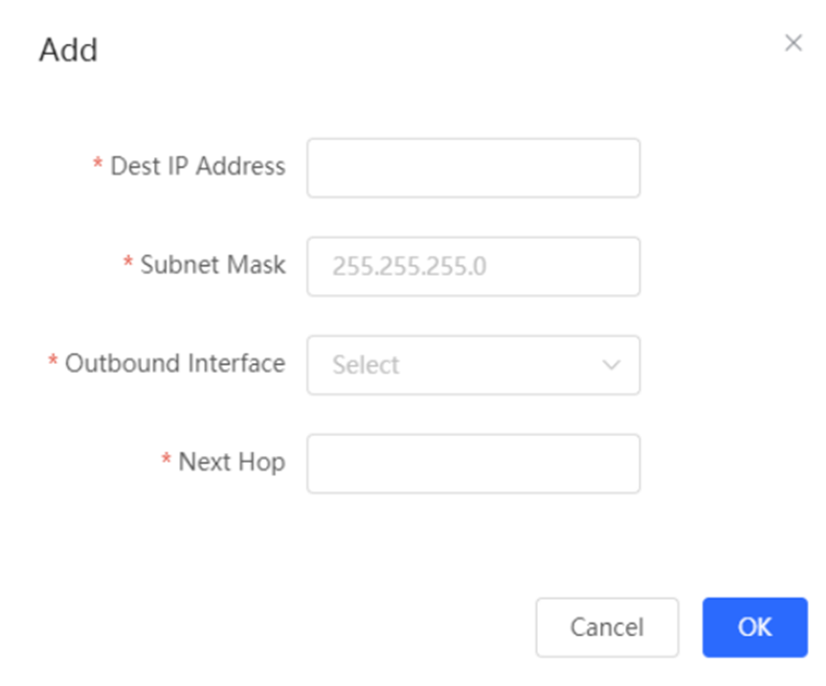This screenshot has width=826, height=686.
Task: Click the right end of the Dest IP Address box
Action: point(621,168)
